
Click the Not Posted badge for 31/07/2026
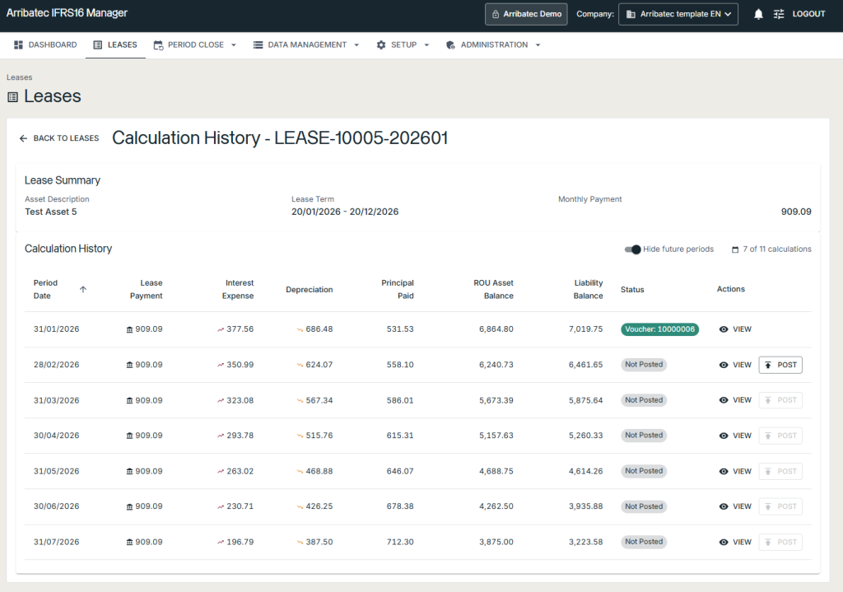pyautogui.click(x=644, y=542)
